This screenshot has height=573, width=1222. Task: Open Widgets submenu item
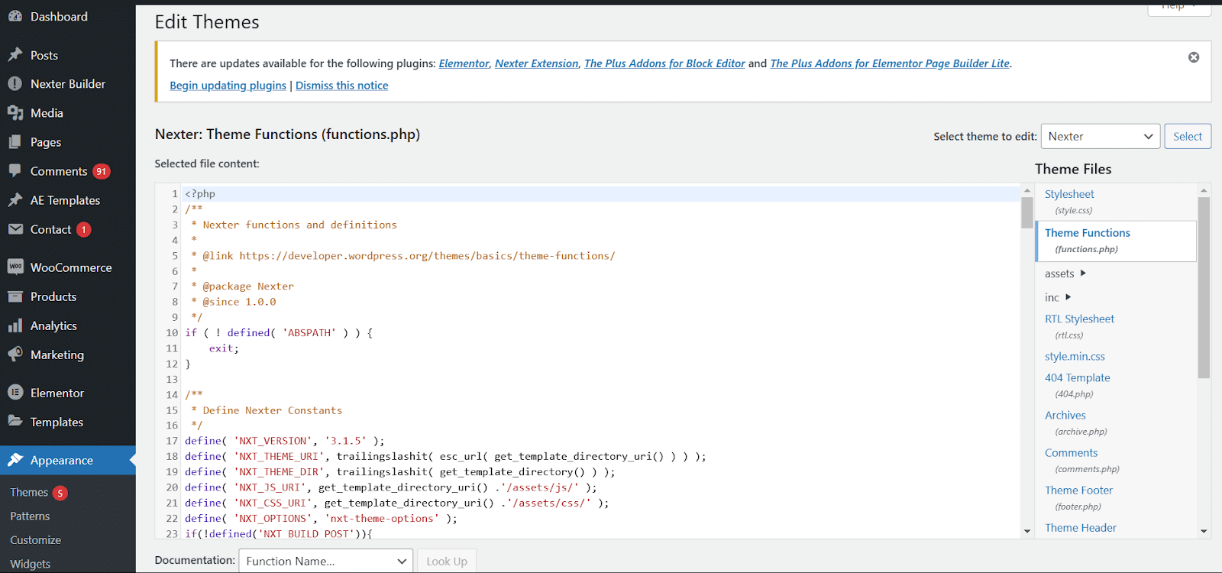31,564
